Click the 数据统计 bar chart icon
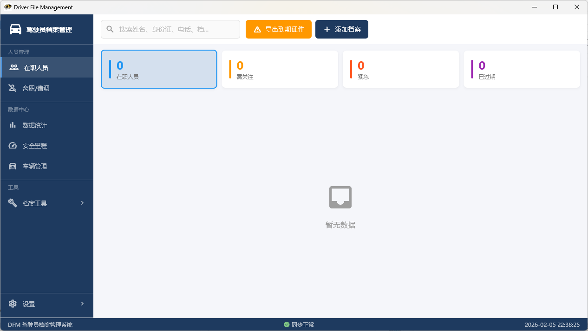Viewport: 588px width, 331px height. point(13,125)
